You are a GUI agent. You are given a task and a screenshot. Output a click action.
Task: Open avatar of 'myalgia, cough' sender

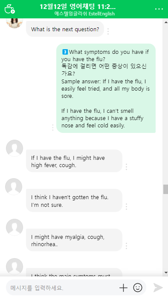14,227
